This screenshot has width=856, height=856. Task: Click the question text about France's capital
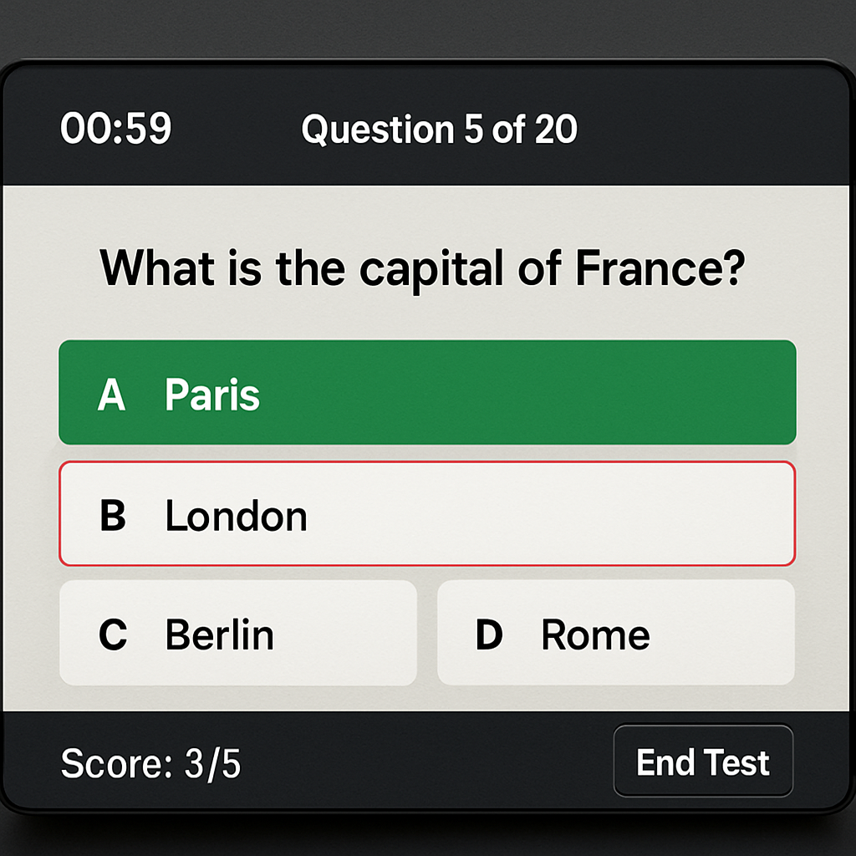[423, 267]
